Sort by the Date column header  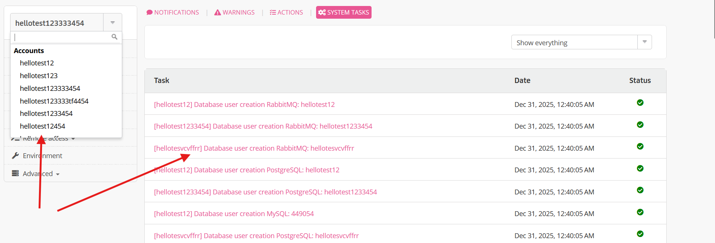[522, 81]
